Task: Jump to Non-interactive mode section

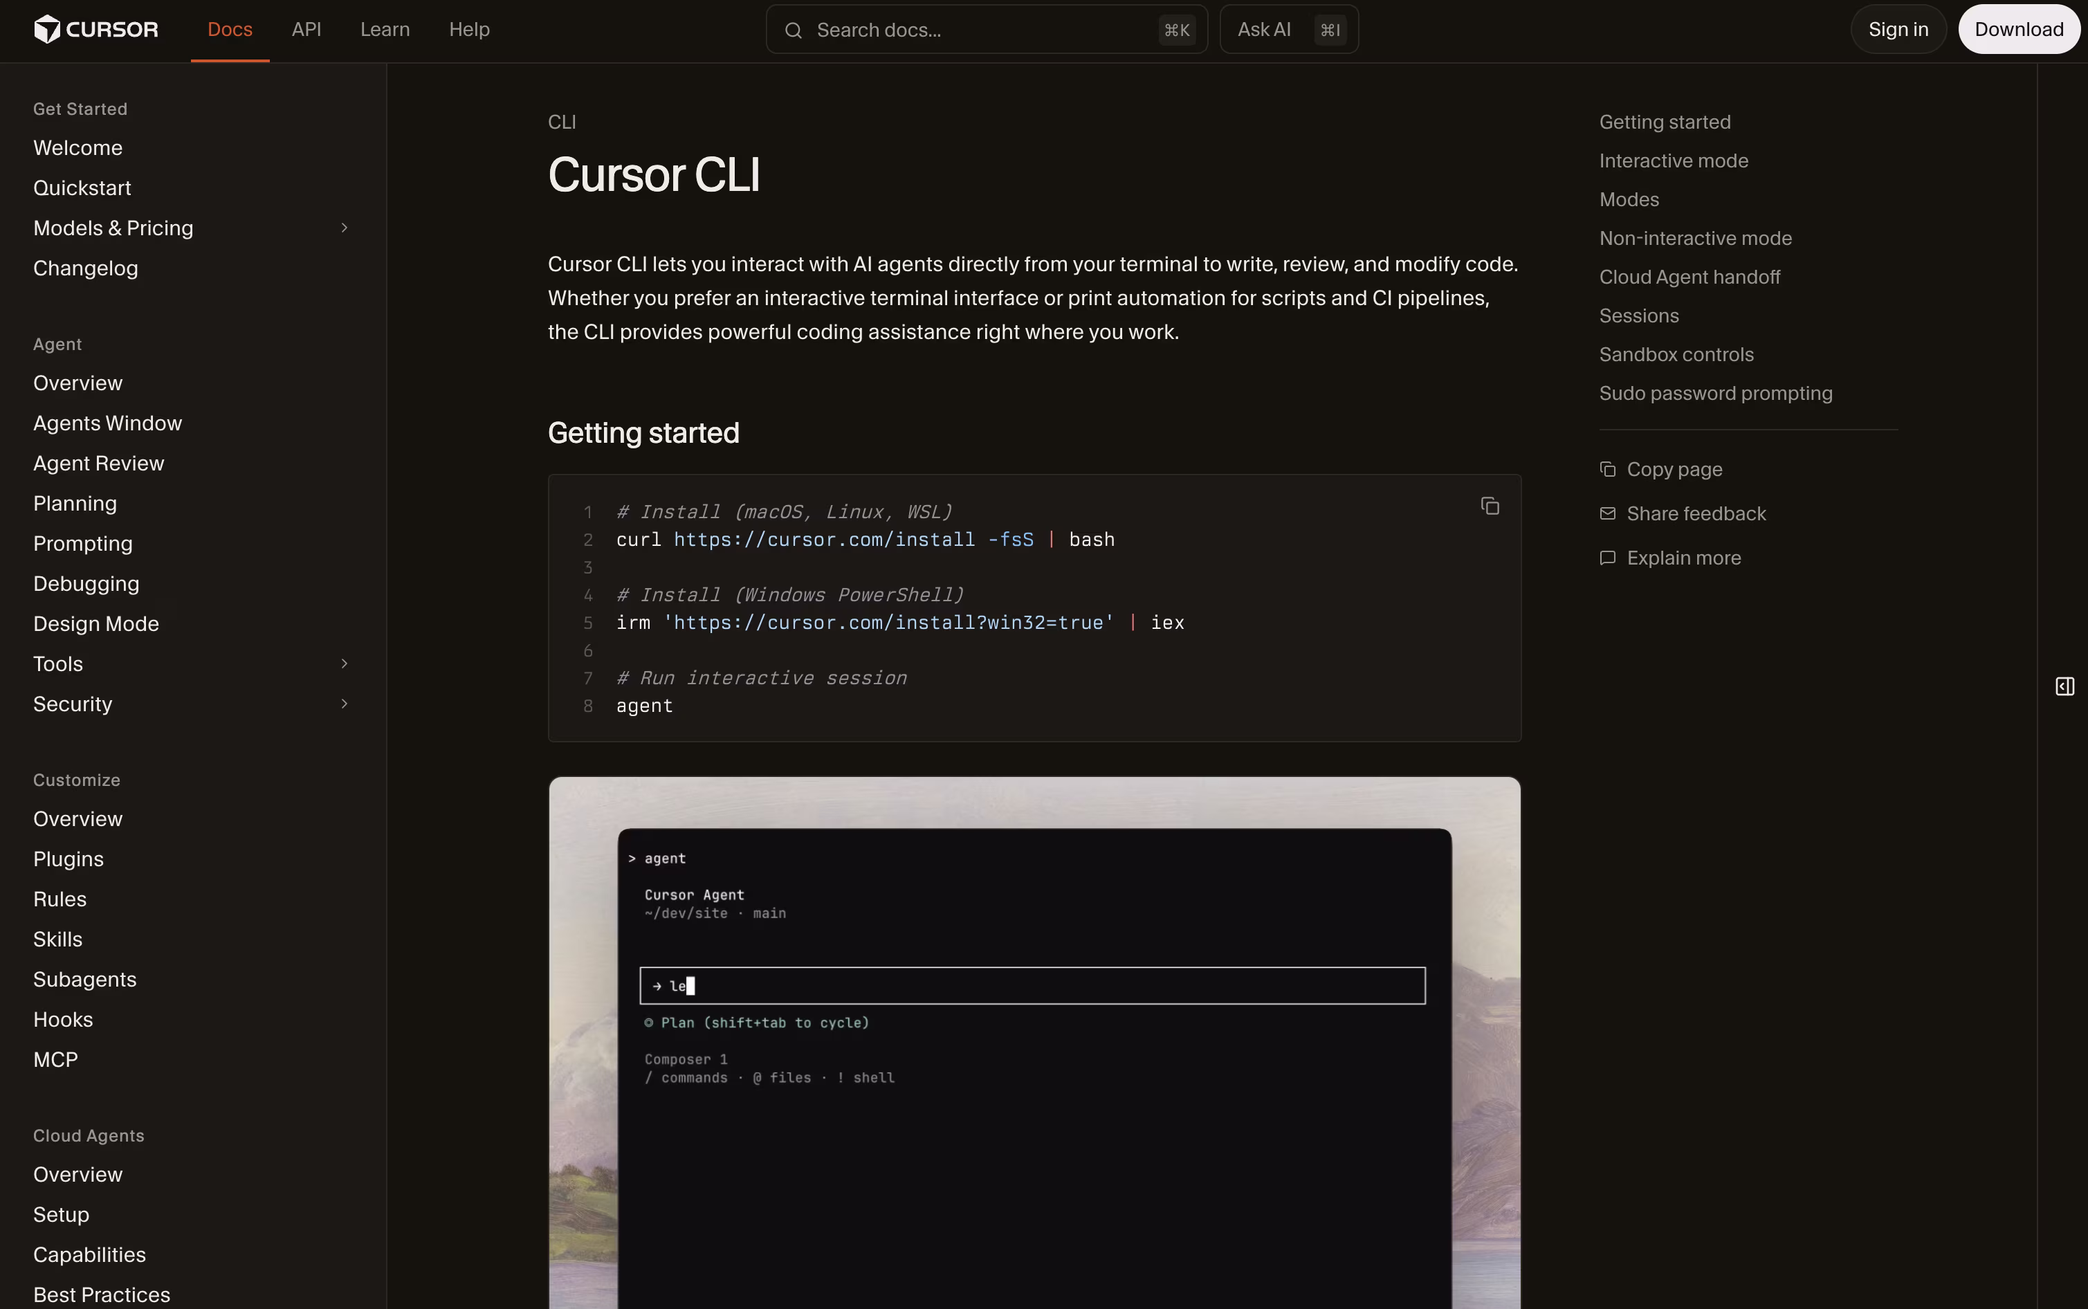Action: point(1695,238)
